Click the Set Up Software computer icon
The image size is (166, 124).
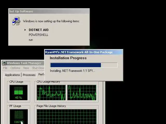[x=16, y=21]
